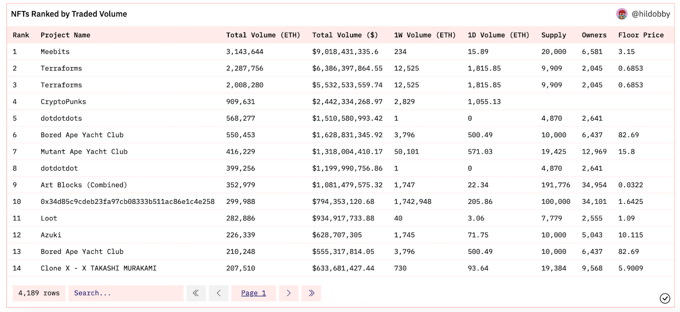Select the Meebits project name
Screen dimensions: 680x312
pos(55,52)
